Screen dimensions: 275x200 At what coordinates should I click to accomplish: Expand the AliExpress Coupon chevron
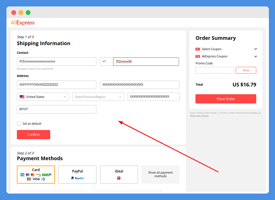256,56
